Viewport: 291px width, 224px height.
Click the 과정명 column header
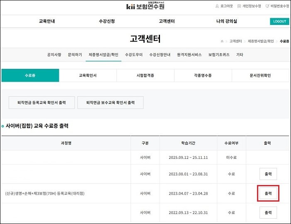(66, 143)
